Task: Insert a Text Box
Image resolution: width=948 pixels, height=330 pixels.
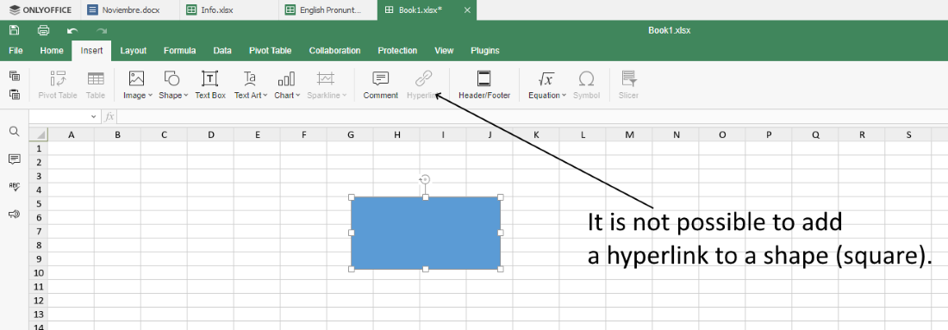Action: pyautogui.click(x=209, y=84)
